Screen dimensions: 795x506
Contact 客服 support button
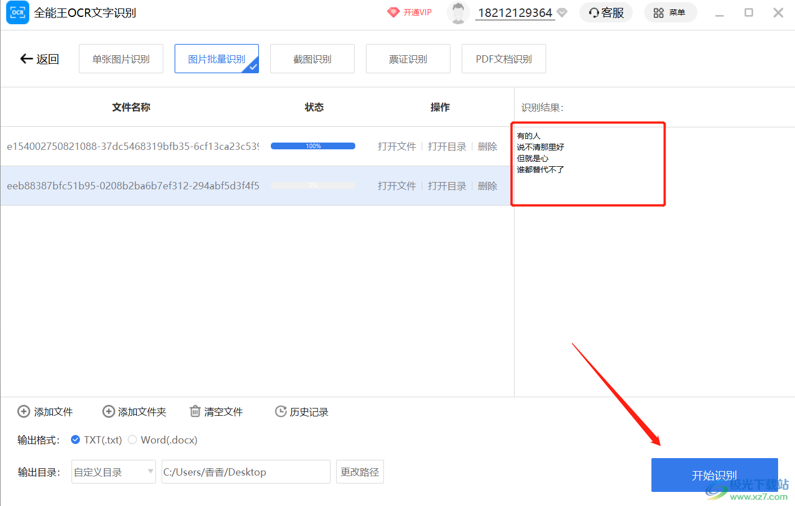(x=606, y=12)
